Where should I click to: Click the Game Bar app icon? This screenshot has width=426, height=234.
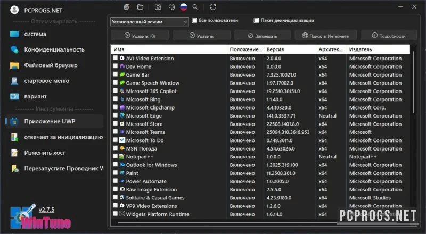[122, 74]
